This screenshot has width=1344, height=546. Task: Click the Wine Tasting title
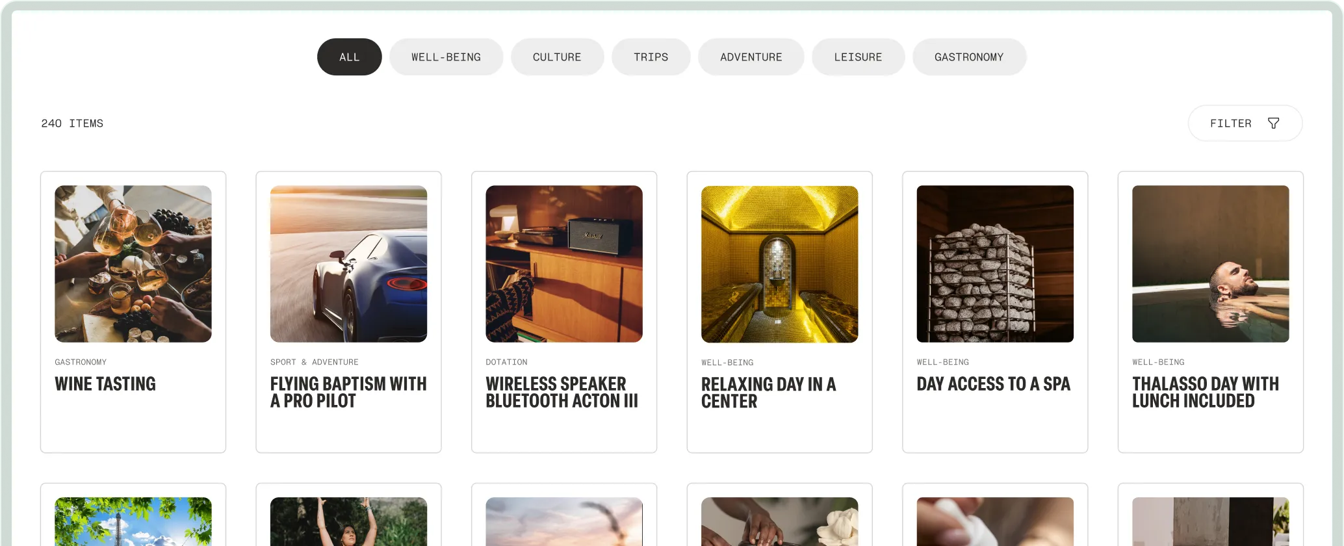click(105, 384)
